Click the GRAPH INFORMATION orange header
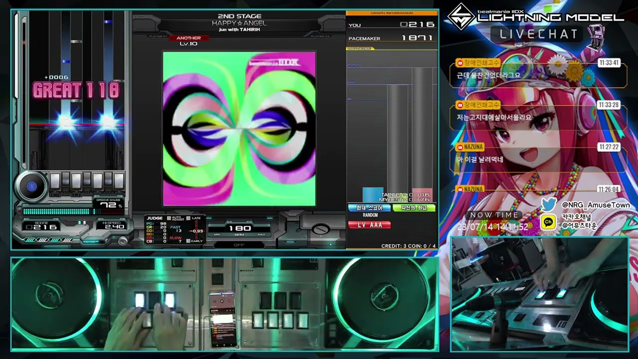638x359 pixels. tap(392, 13)
